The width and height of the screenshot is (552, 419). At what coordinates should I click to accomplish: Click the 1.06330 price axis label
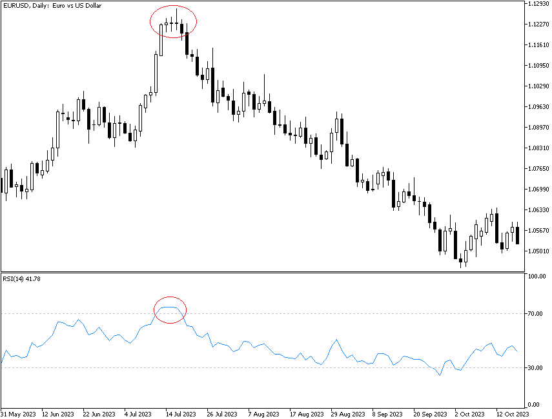point(537,210)
